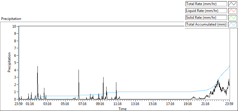
Task: Click the Total Accumulated blue line icon
Action: pyautogui.click(x=233, y=24)
